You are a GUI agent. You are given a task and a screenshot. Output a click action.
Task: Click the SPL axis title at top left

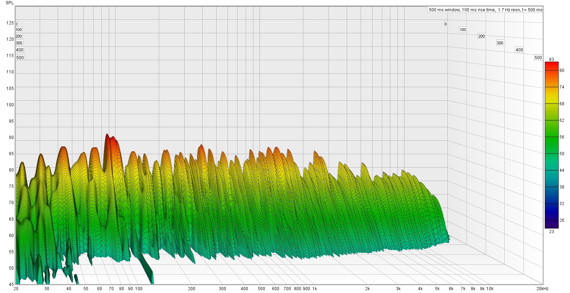pyautogui.click(x=10, y=3)
